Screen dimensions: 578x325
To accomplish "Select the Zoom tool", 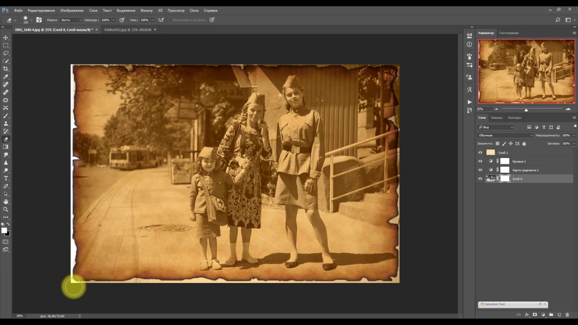I will pyautogui.click(x=6, y=209).
